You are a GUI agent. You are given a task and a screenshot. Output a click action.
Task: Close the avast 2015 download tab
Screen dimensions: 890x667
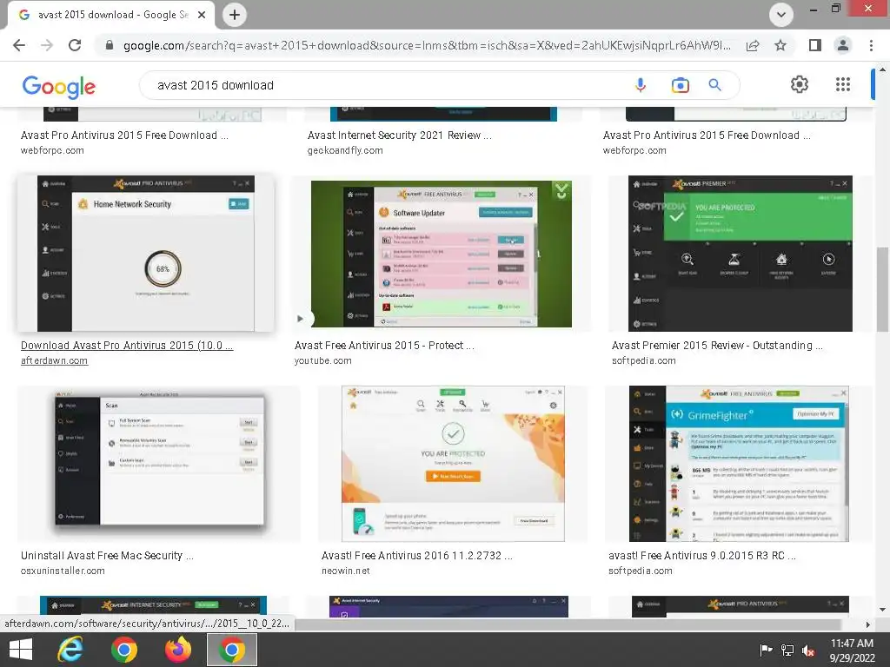pyautogui.click(x=202, y=15)
